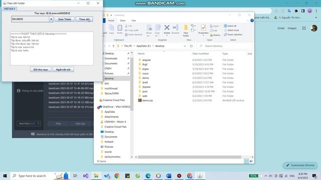The width and height of the screenshot is (321, 180).
Task: Open the Chrome extensions puzzle icon
Action: [x=296, y=11]
